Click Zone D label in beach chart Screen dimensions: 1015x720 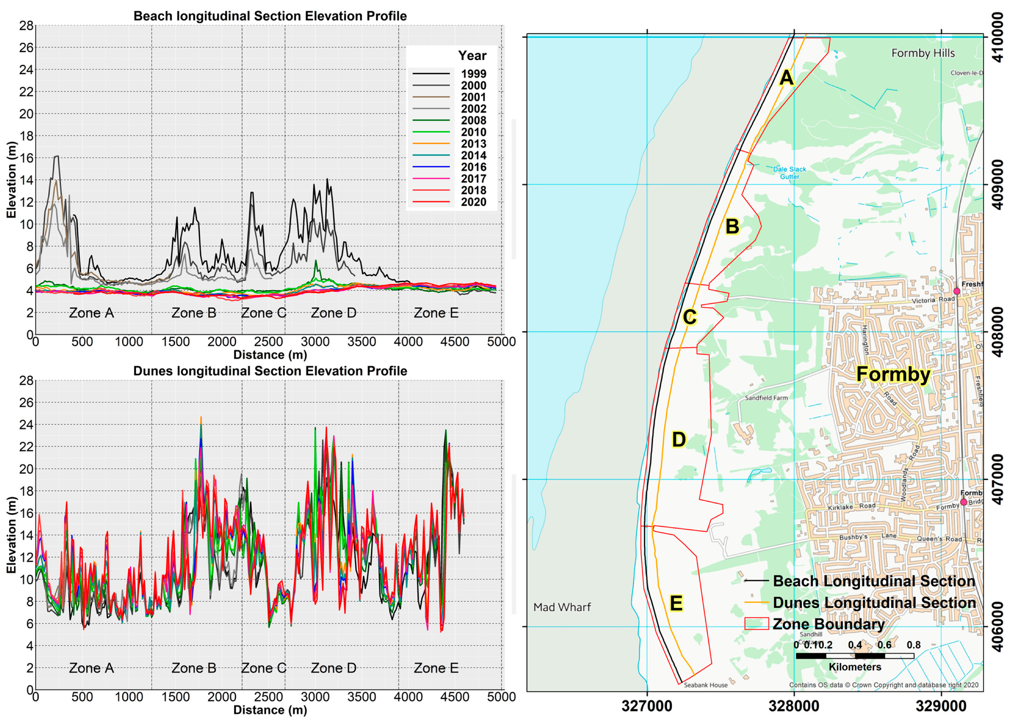(x=334, y=313)
